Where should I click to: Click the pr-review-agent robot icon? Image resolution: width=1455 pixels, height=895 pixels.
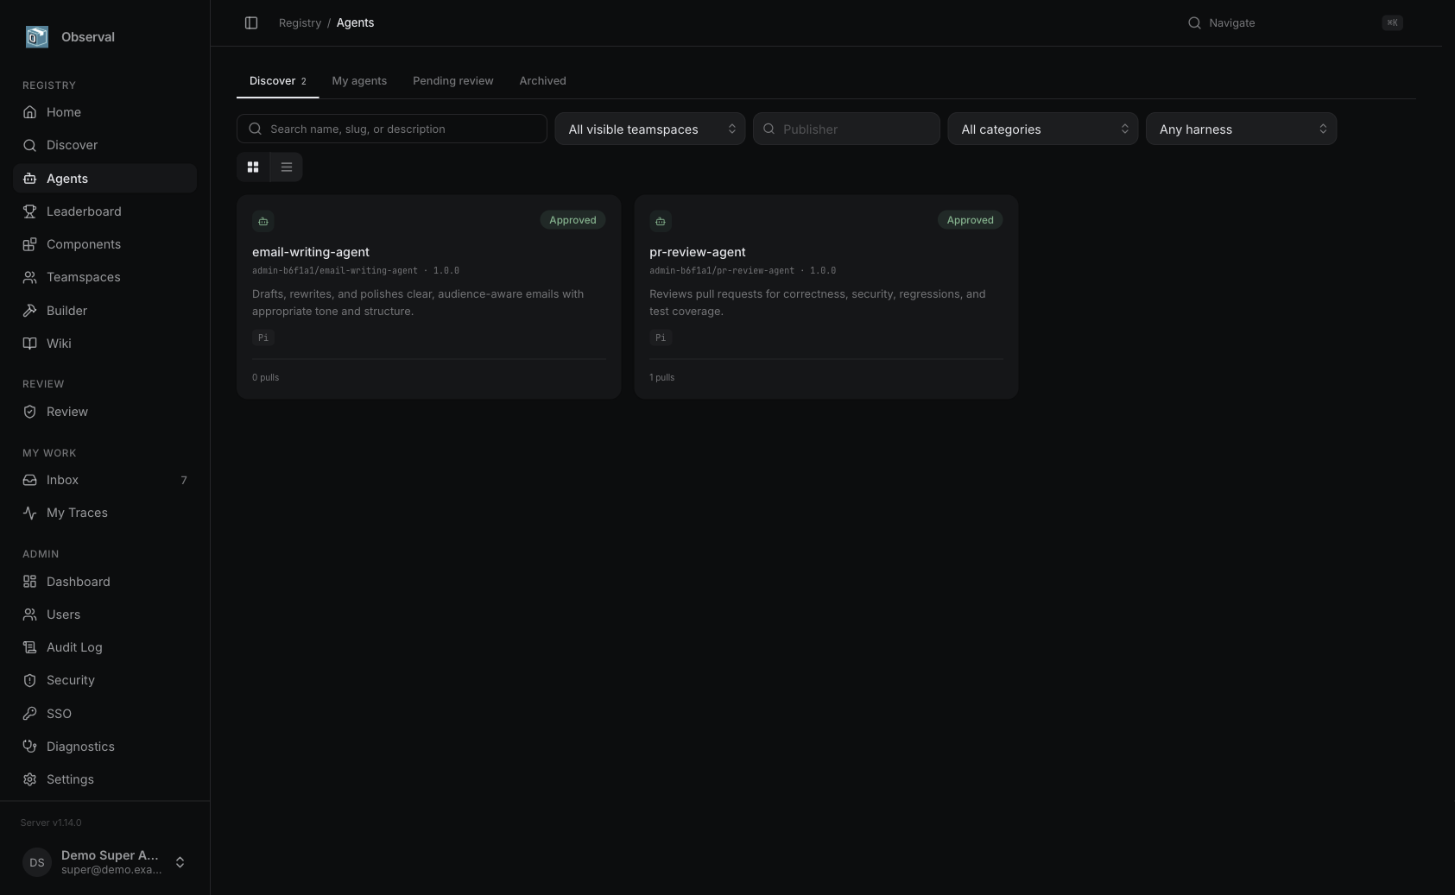[x=661, y=221]
